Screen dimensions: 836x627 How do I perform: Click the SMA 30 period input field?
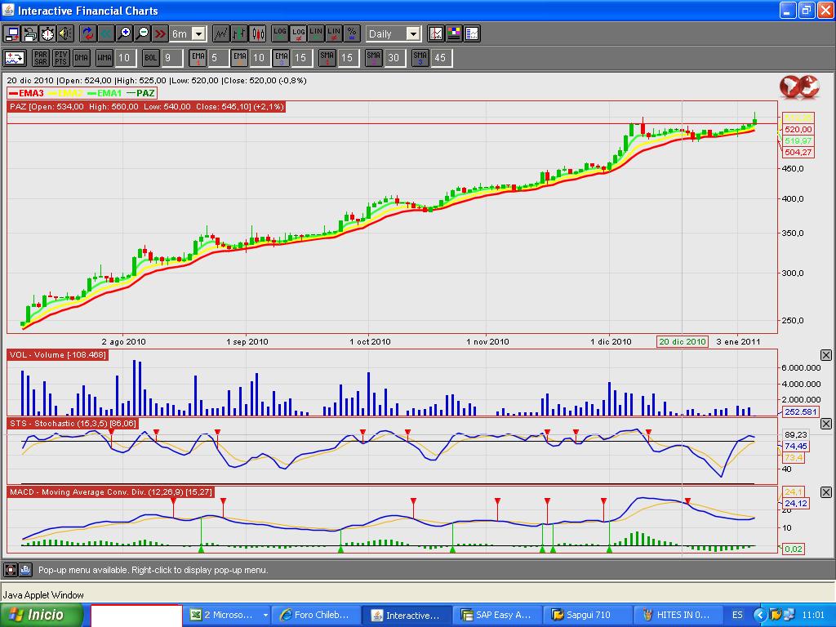click(x=394, y=58)
